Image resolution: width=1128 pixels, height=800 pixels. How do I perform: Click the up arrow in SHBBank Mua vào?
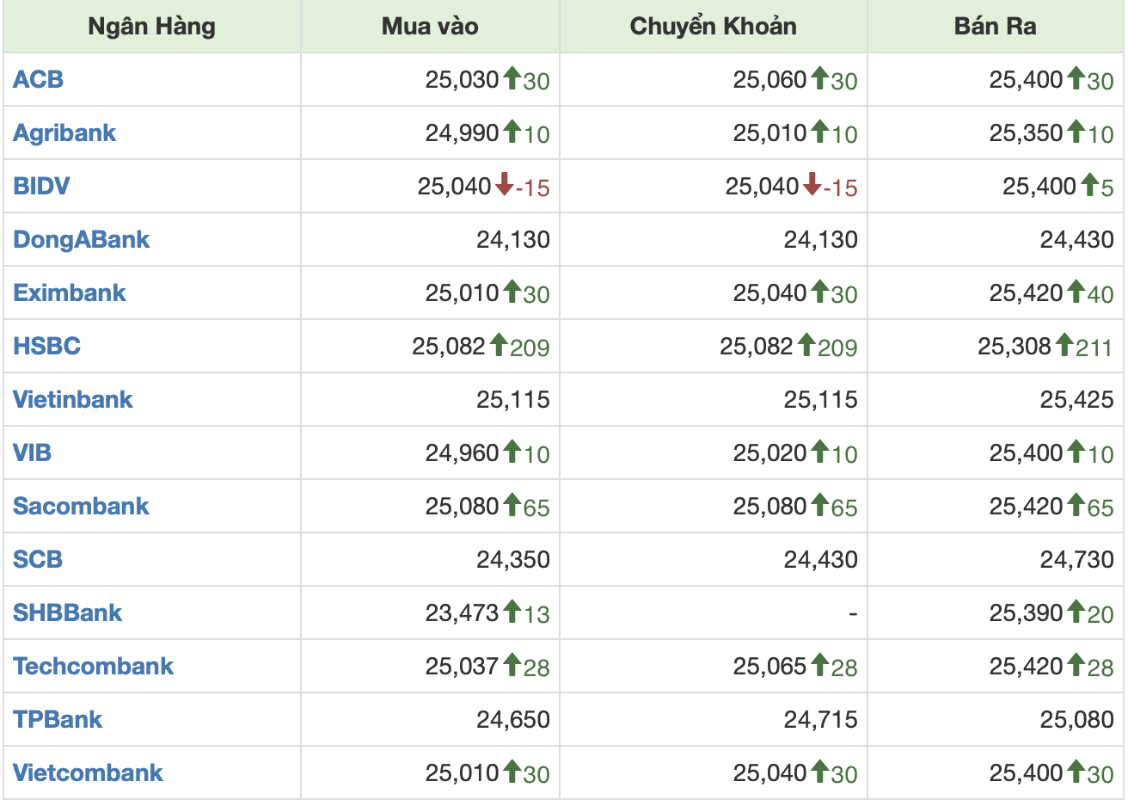512,612
